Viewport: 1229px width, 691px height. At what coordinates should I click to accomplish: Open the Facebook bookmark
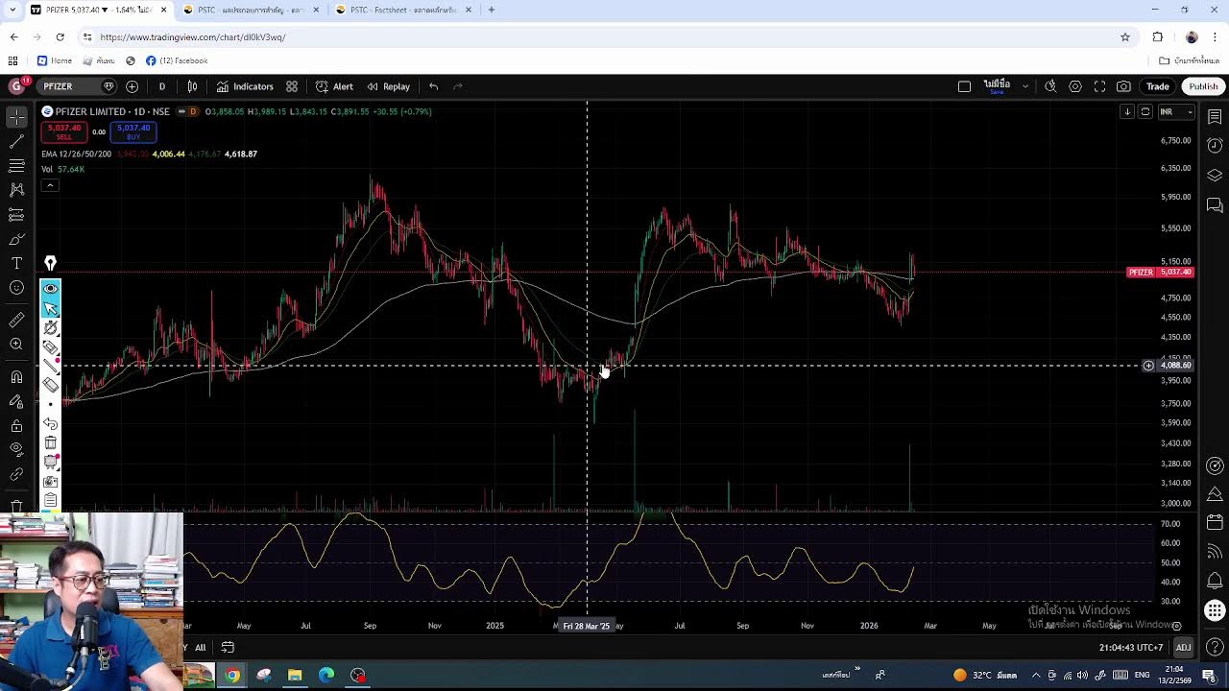[x=177, y=60]
